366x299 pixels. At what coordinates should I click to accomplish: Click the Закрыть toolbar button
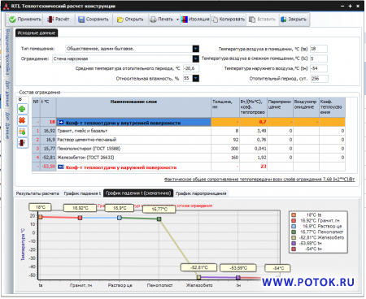click(x=294, y=19)
